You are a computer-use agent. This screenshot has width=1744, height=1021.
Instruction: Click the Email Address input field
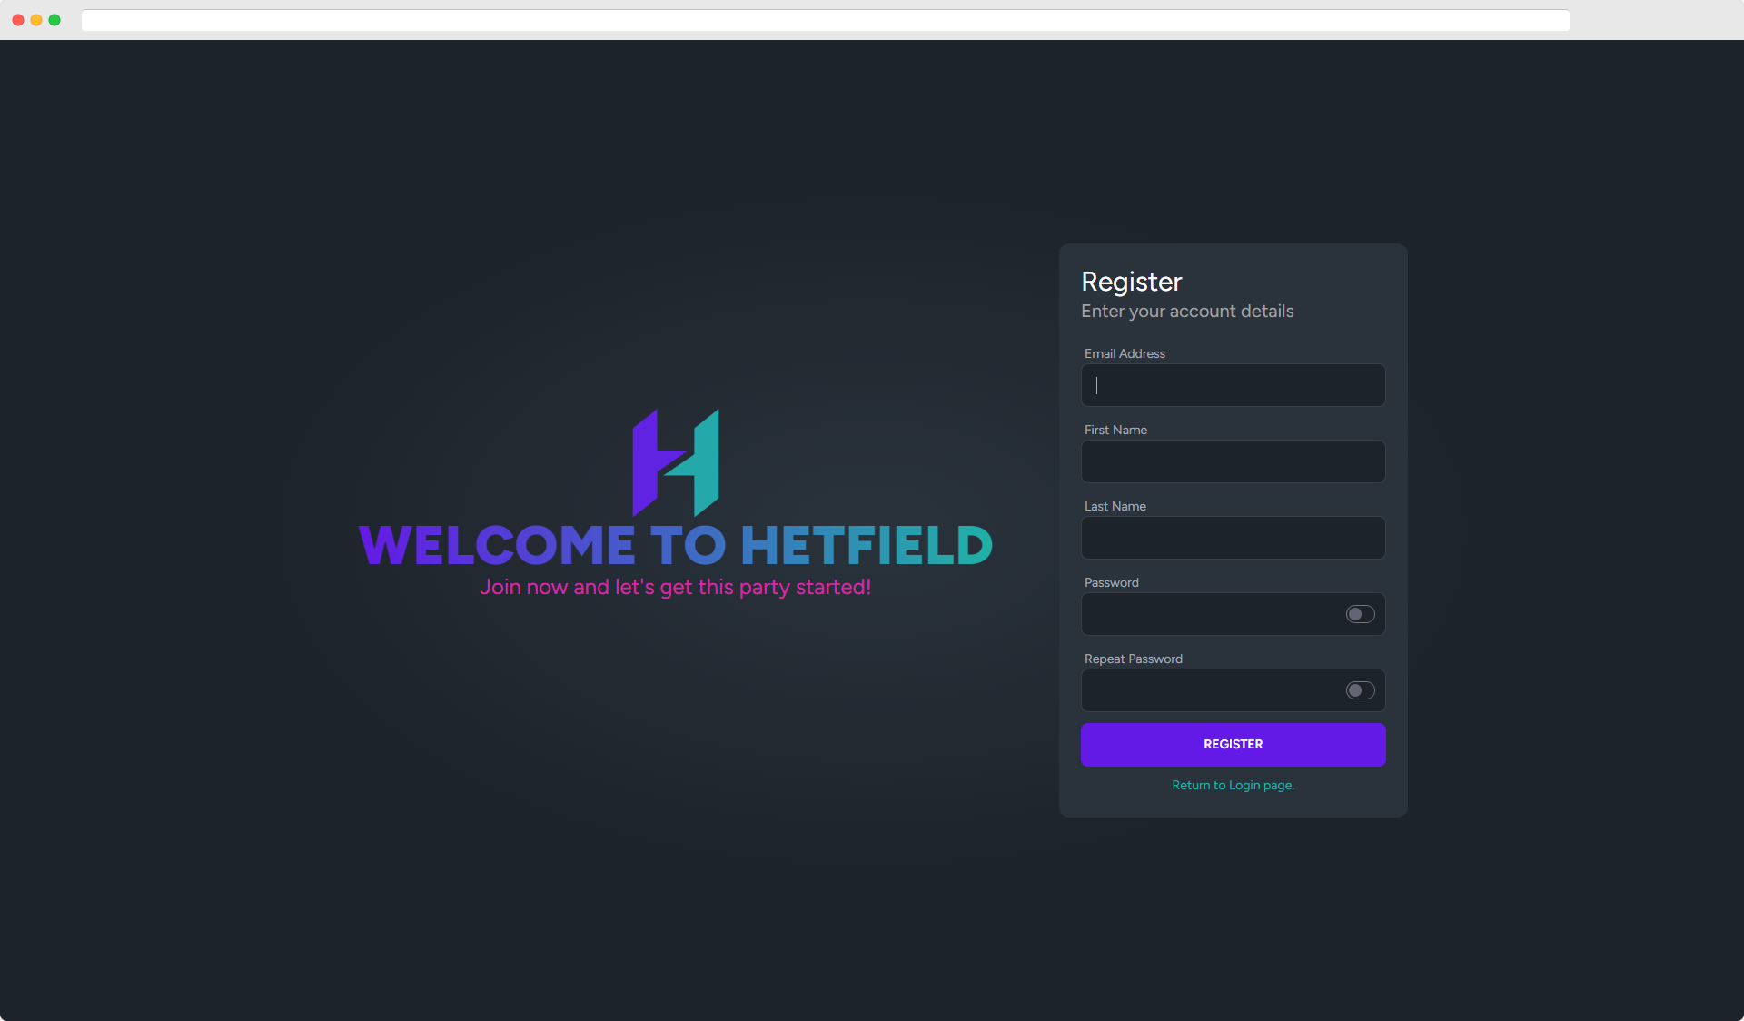(x=1233, y=385)
